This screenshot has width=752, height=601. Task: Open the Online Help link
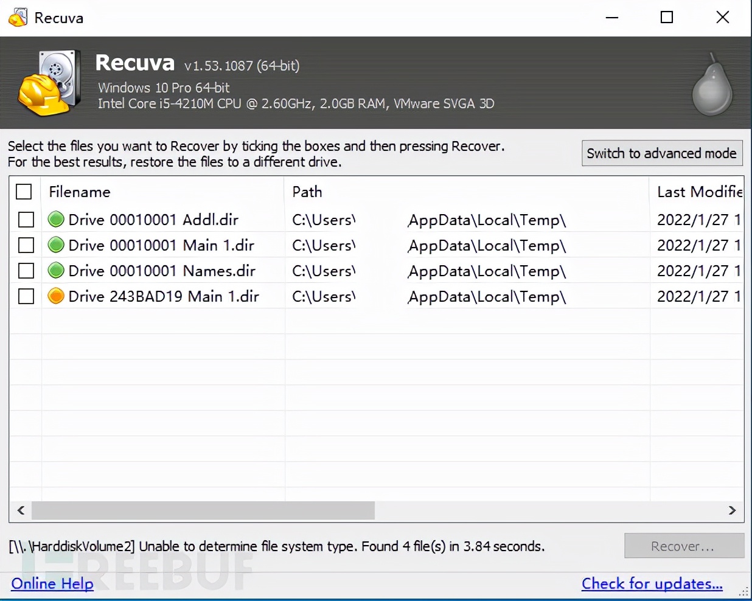[x=52, y=584]
